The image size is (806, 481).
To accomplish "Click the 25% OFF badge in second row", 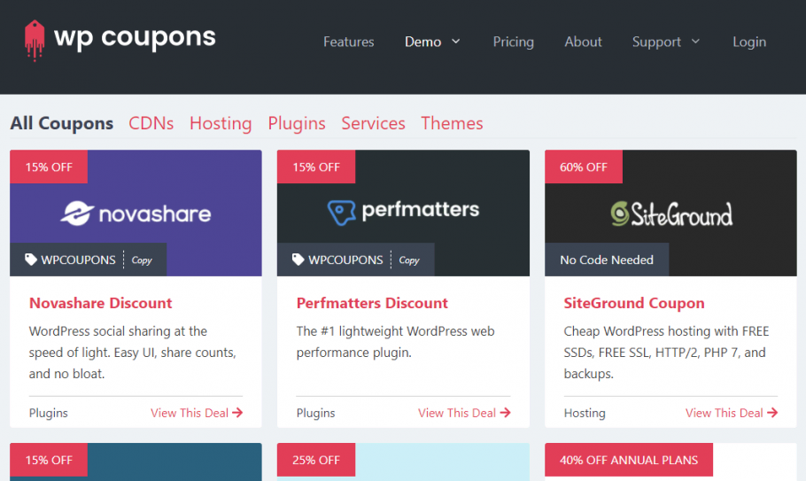I will tap(316, 460).
